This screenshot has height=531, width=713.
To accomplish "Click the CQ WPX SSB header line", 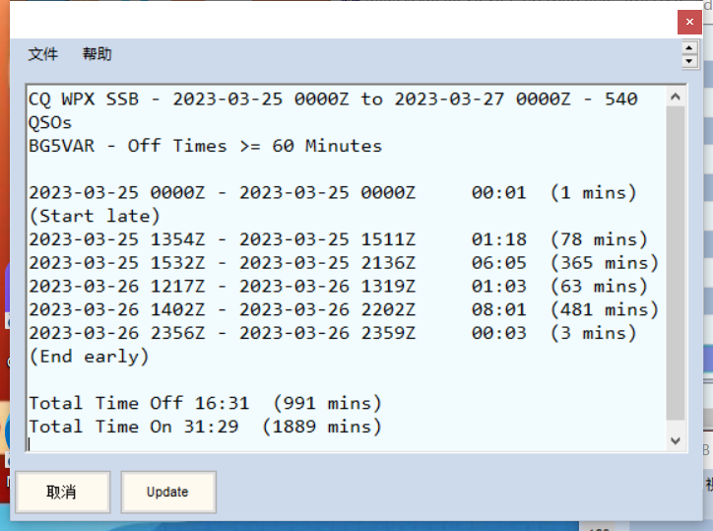I will tap(333, 99).
